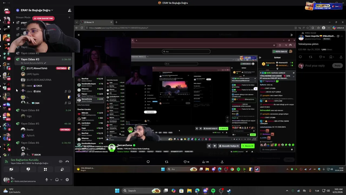
Task: Open noise suppression waveform icon
Action: pyautogui.click(x=61, y=161)
